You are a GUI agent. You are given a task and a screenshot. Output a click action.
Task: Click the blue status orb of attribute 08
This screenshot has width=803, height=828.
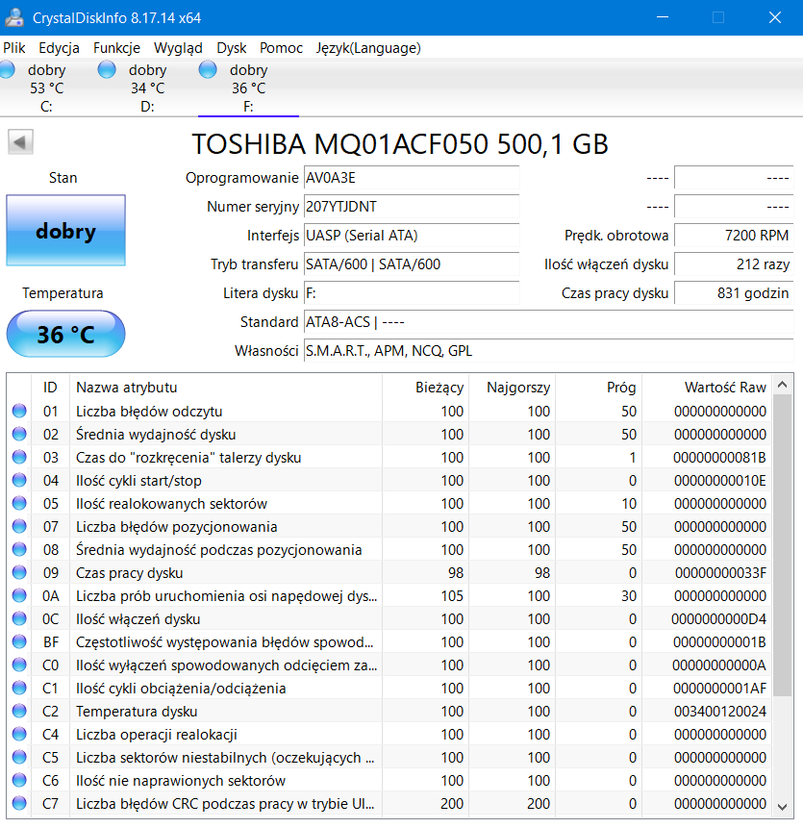19,549
